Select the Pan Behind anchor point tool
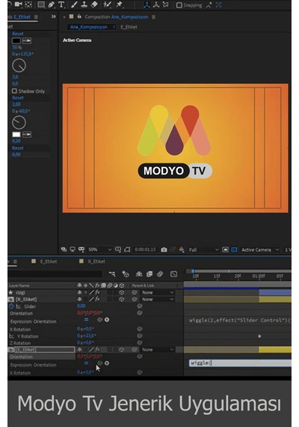 28,4
